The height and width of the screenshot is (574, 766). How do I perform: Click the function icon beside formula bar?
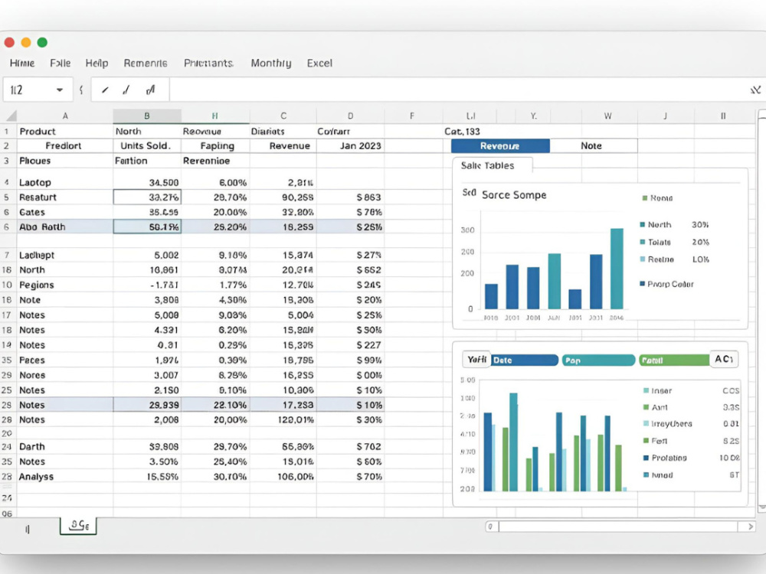(150, 90)
